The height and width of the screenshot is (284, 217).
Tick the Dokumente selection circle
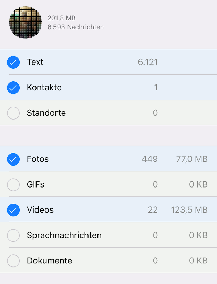(13, 261)
